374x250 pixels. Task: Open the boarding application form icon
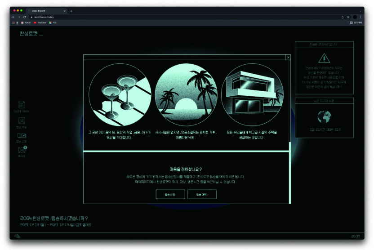(22, 136)
